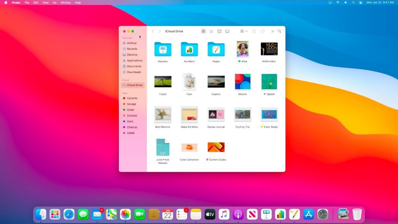
Task: Switch Finder to column view
Action: pyautogui.click(x=219, y=31)
